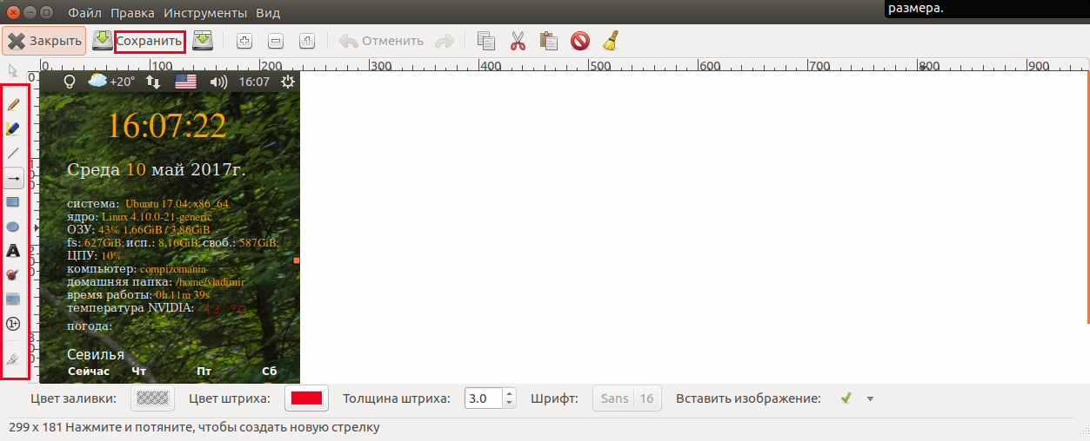Click the Закрыть button

click(x=44, y=41)
